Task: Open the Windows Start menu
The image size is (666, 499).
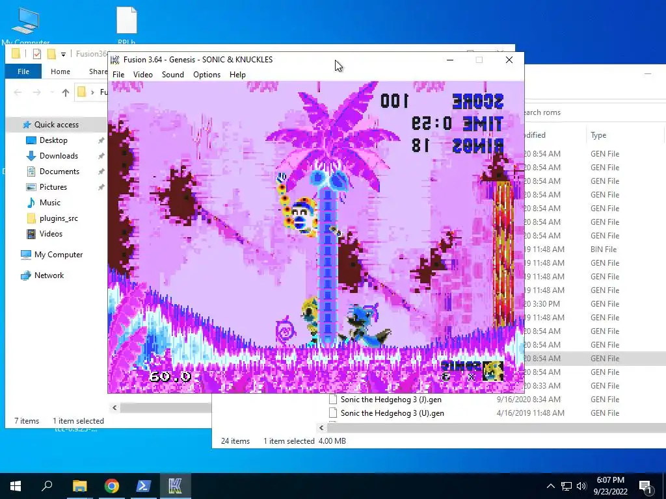Action: [16, 486]
